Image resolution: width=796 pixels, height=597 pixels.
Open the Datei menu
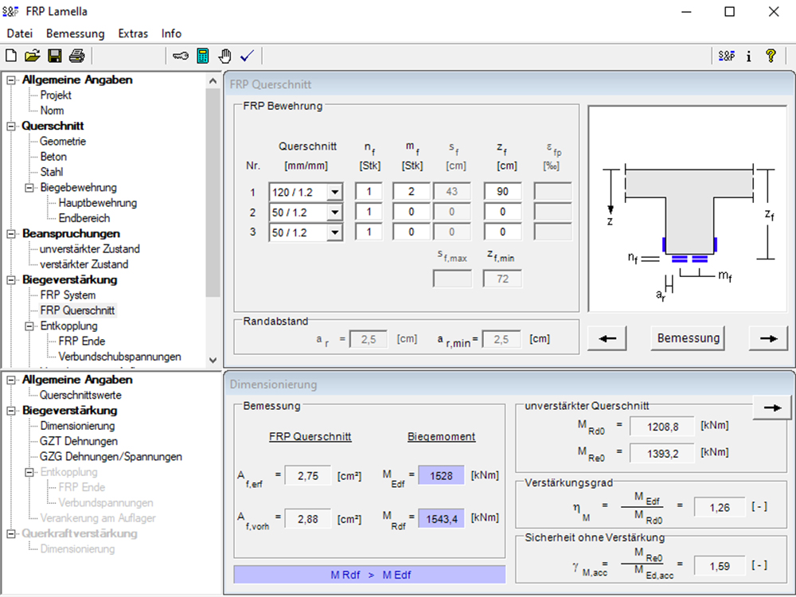point(20,33)
